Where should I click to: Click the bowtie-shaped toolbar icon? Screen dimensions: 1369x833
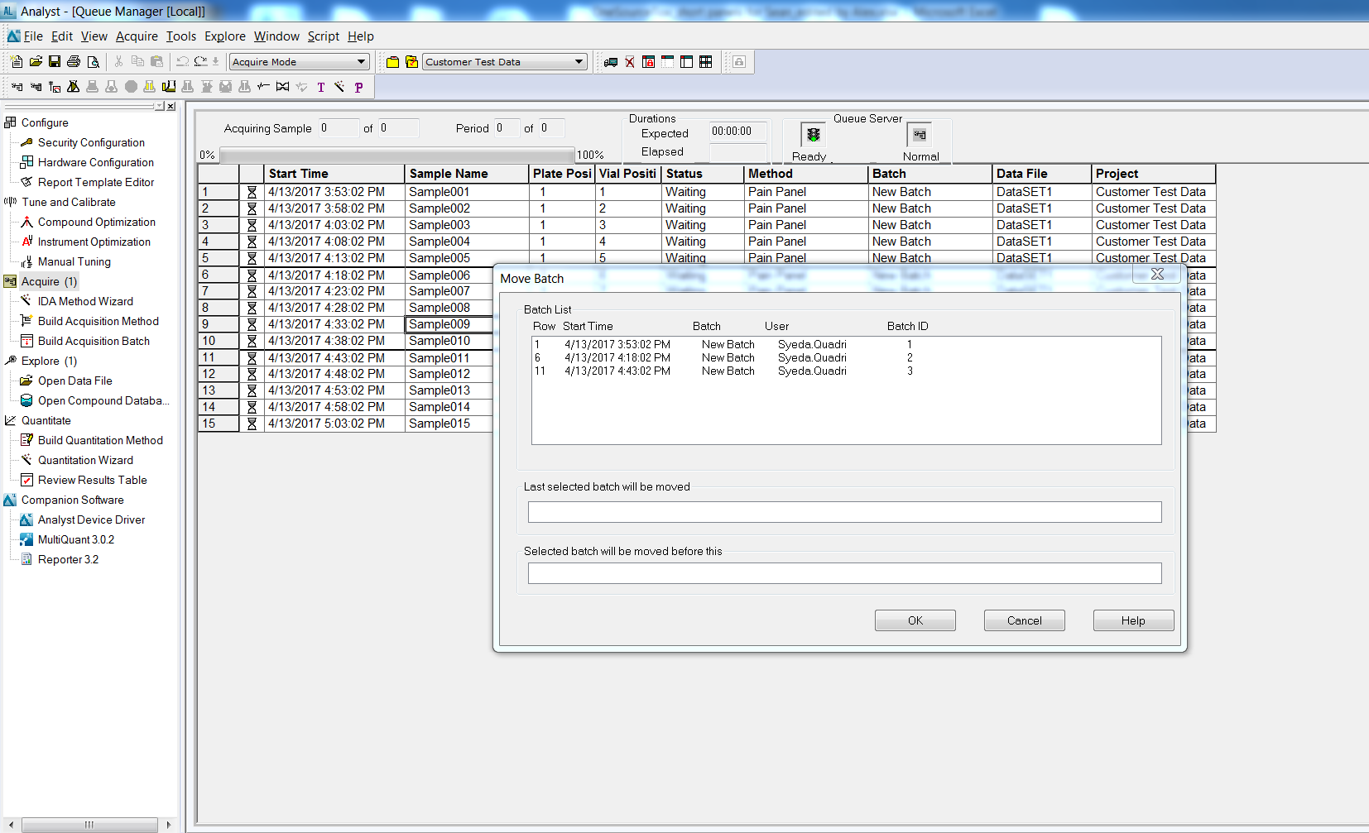pos(282,87)
